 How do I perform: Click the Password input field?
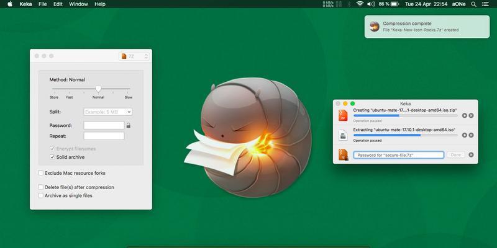104,125
